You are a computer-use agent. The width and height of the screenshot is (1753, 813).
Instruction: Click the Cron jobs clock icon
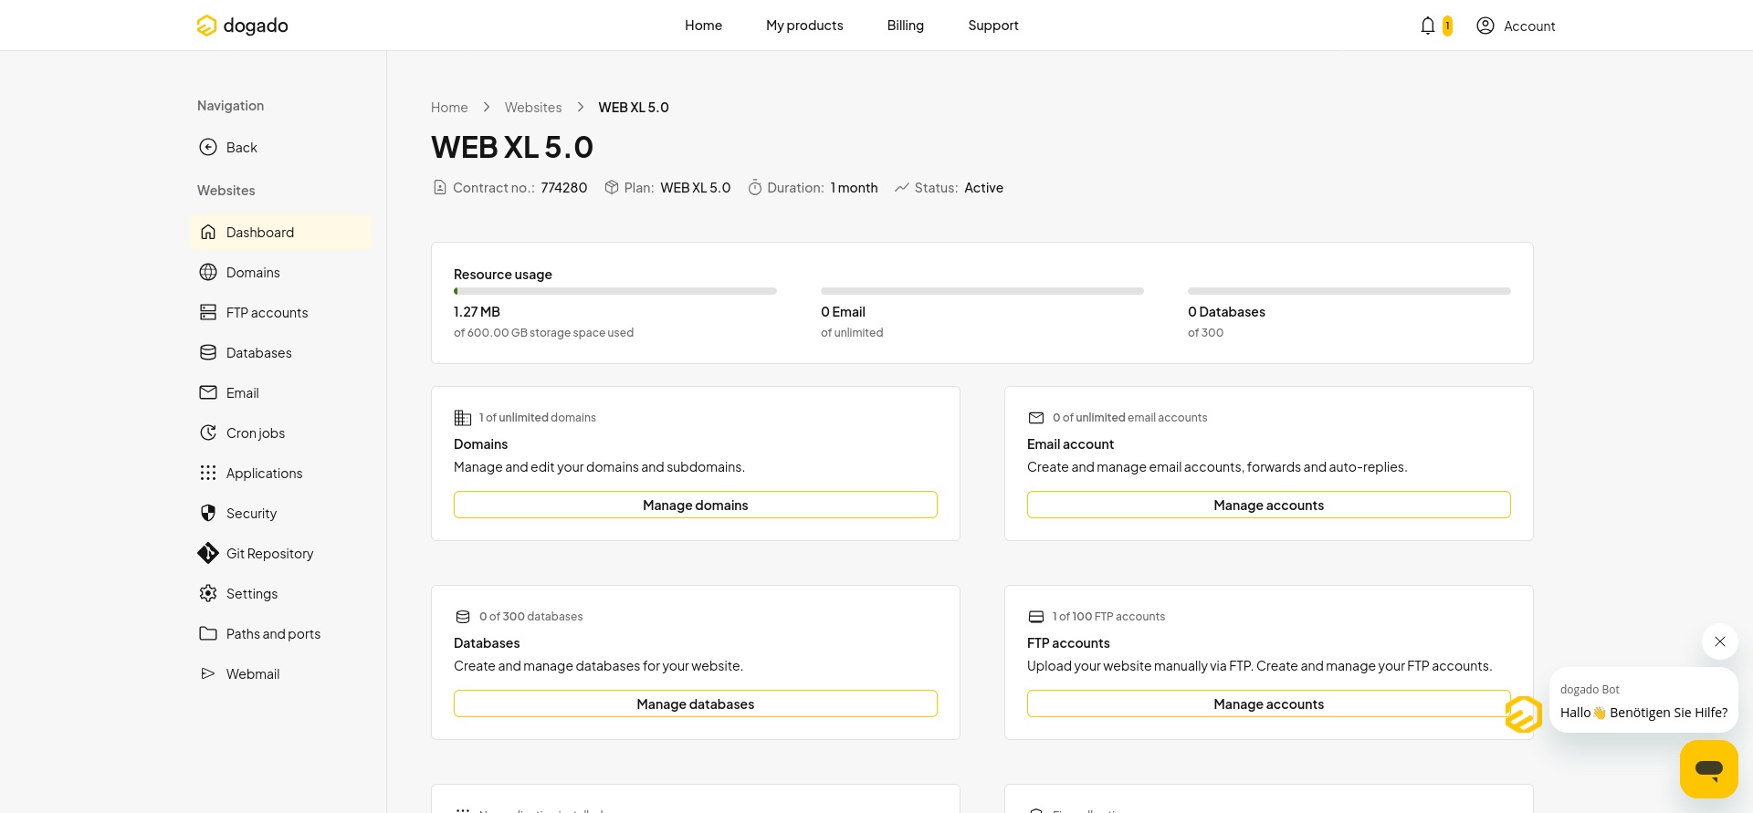(x=208, y=433)
